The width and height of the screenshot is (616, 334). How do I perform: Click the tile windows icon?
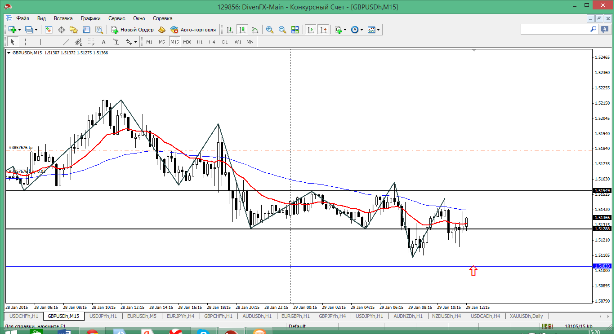tap(295, 30)
